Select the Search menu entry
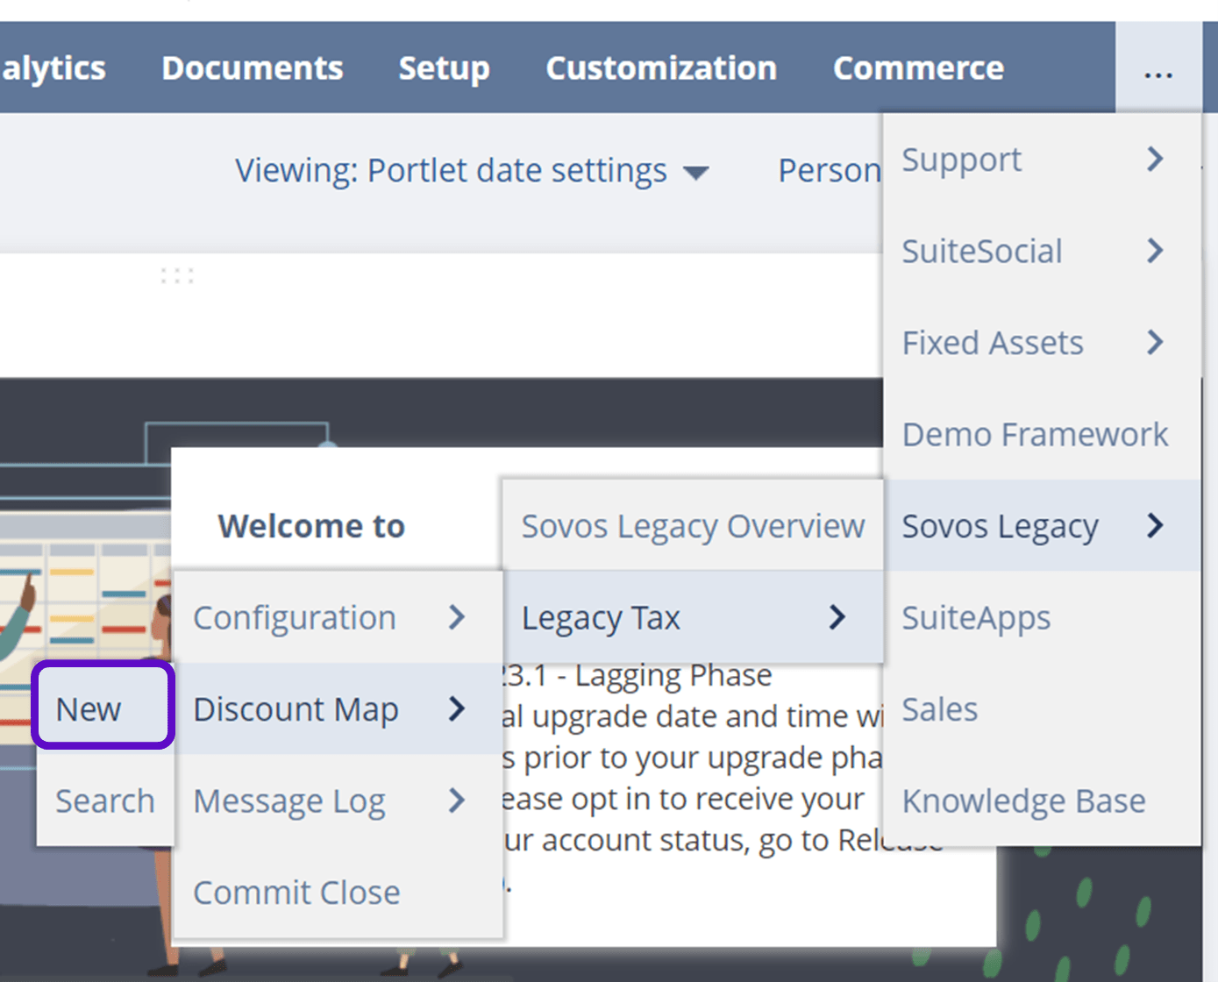Screen dimensions: 1218x982 tap(104, 801)
